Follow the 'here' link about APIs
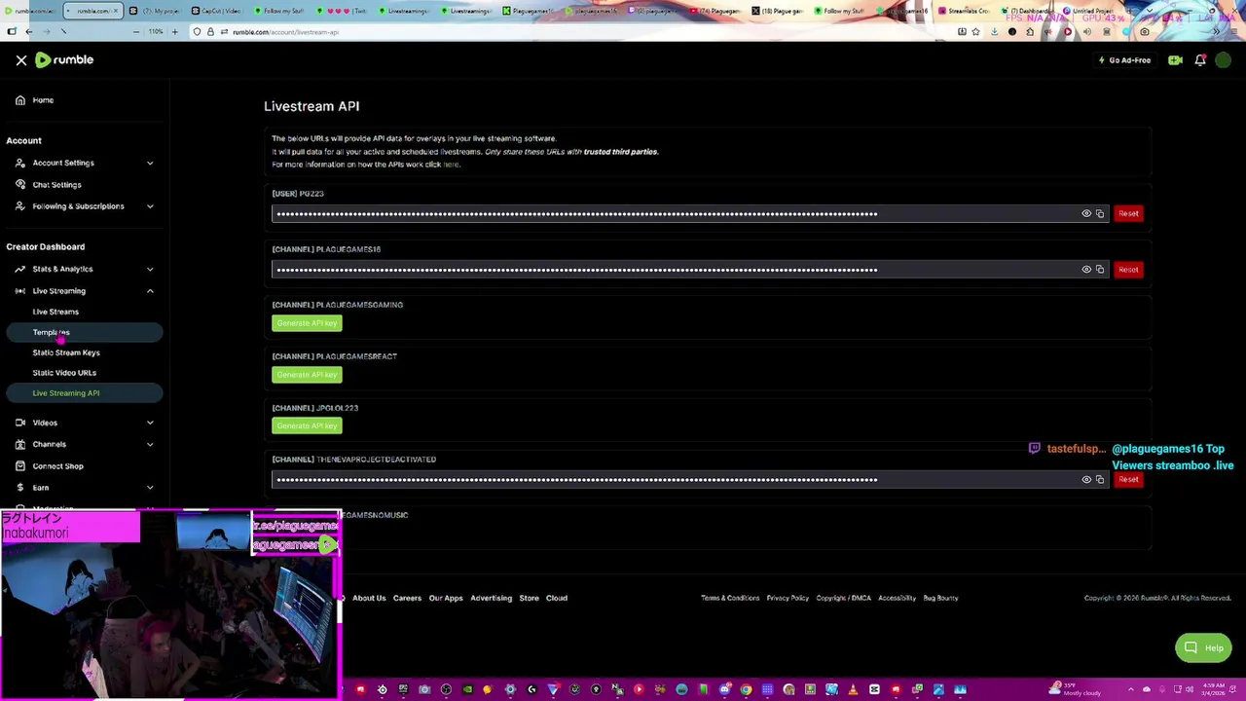1246x701 pixels. pyautogui.click(x=451, y=165)
